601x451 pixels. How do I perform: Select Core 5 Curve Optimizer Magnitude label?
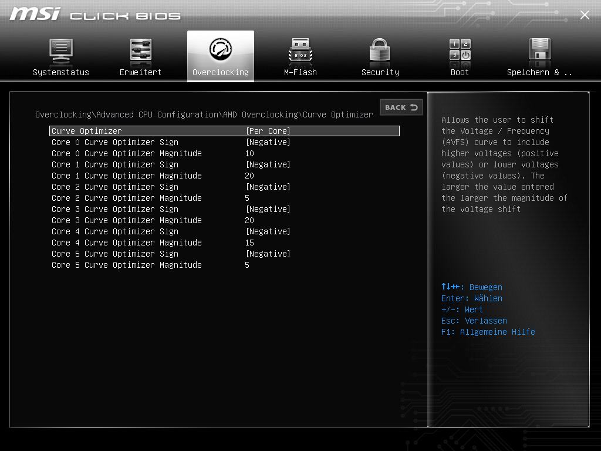[x=127, y=265]
